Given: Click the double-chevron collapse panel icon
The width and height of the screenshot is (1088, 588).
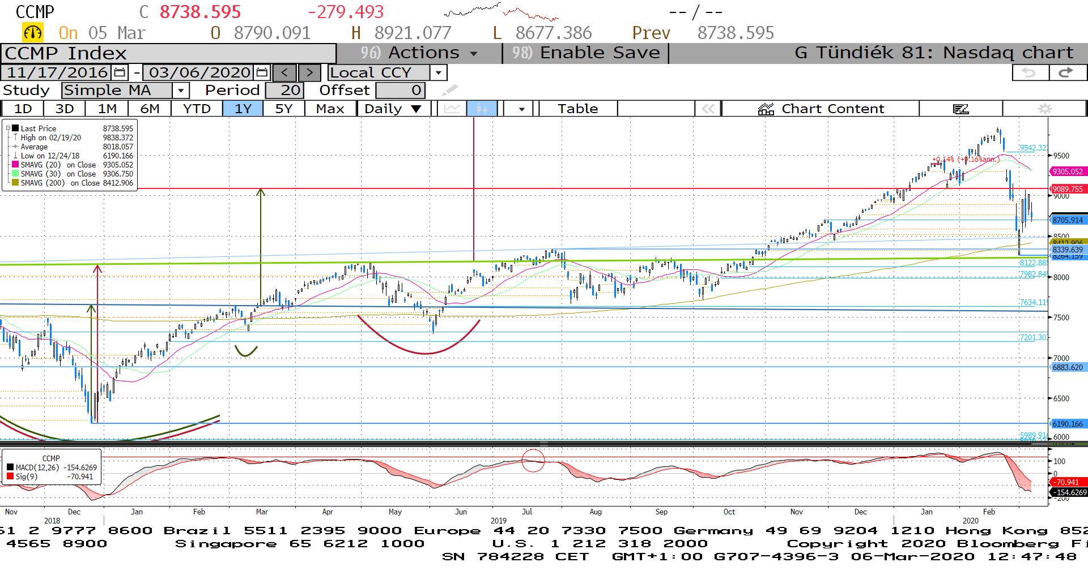Looking at the screenshot, I should (x=708, y=109).
